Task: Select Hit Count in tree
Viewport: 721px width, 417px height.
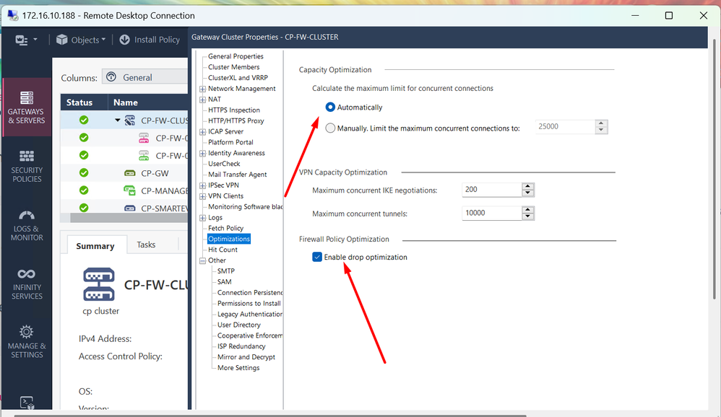Action: [223, 250]
